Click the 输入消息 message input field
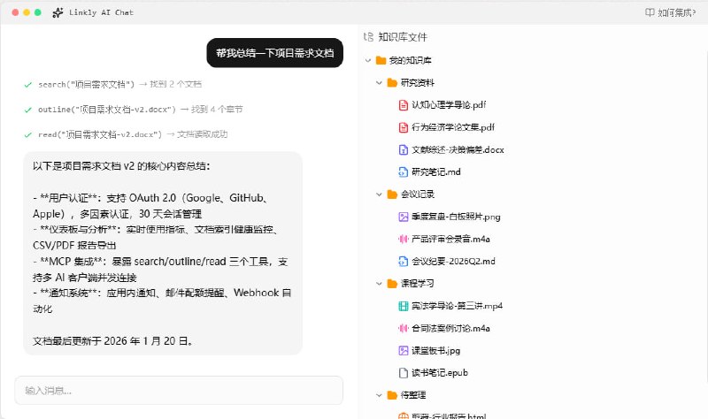Viewport: 708px width, 419px height. pyautogui.click(x=179, y=390)
